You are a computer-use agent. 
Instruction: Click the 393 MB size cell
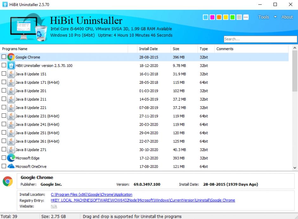[179, 158]
